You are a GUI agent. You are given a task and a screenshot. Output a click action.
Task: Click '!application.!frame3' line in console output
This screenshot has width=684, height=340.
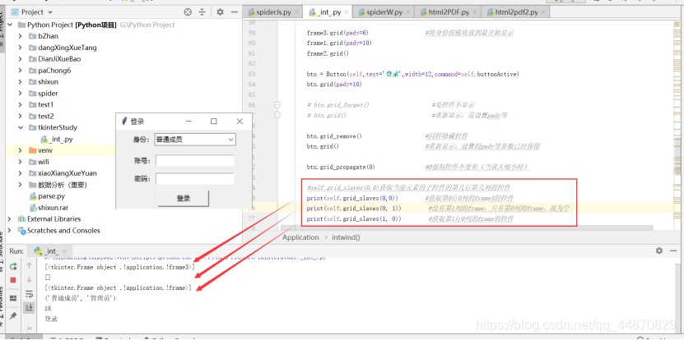(120, 267)
